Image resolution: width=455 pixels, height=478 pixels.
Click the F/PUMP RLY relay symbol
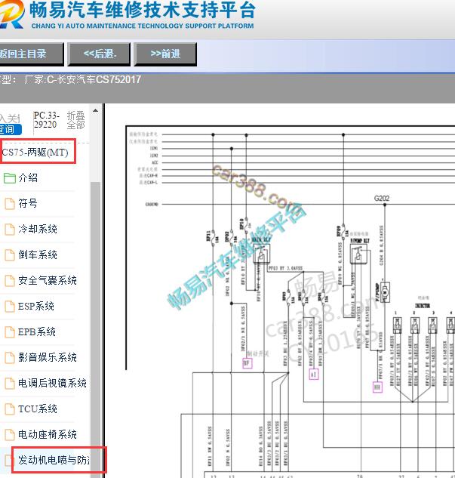(x=360, y=254)
